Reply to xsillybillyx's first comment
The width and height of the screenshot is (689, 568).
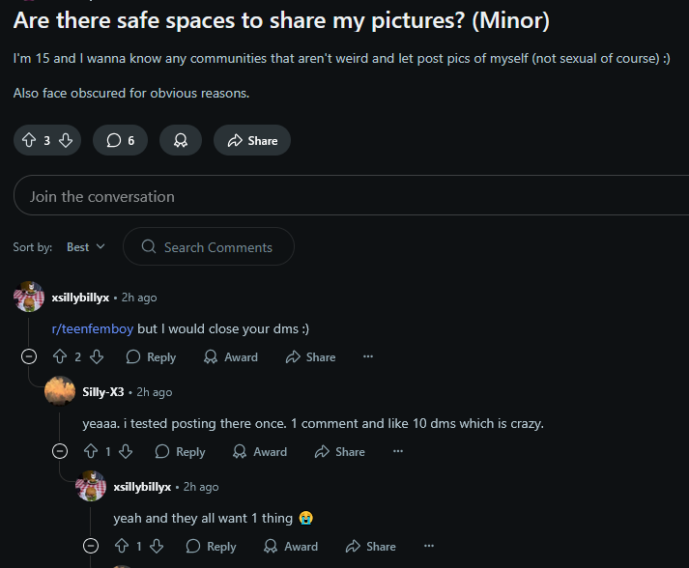pyautogui.click(x=151, y=356)
